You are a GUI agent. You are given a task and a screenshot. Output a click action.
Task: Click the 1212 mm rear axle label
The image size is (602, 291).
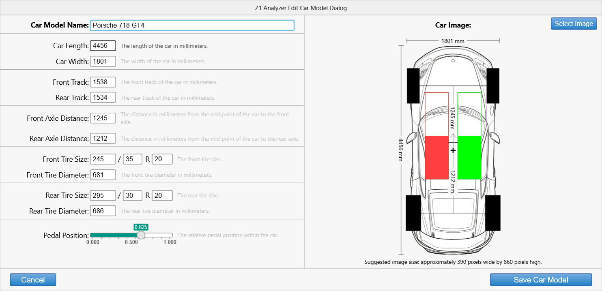pyautogui.click(x=453, y=182)
